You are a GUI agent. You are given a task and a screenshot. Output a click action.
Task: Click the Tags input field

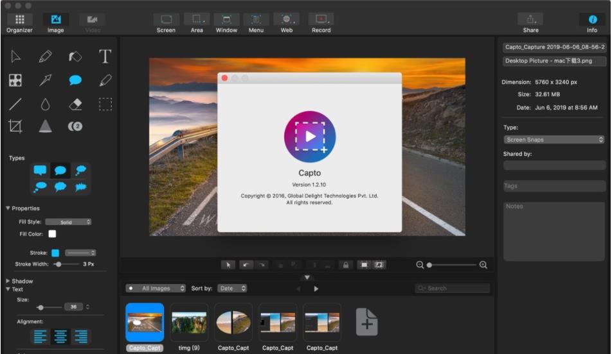(x=554, y=186)
